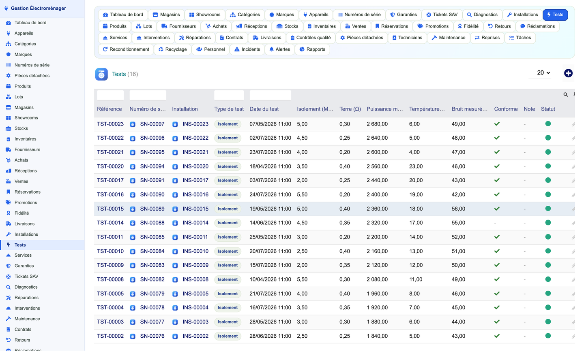Viewport: 586px width, 362px height.
Task: Open test reference TST-00014
Action: click(110, 223)
